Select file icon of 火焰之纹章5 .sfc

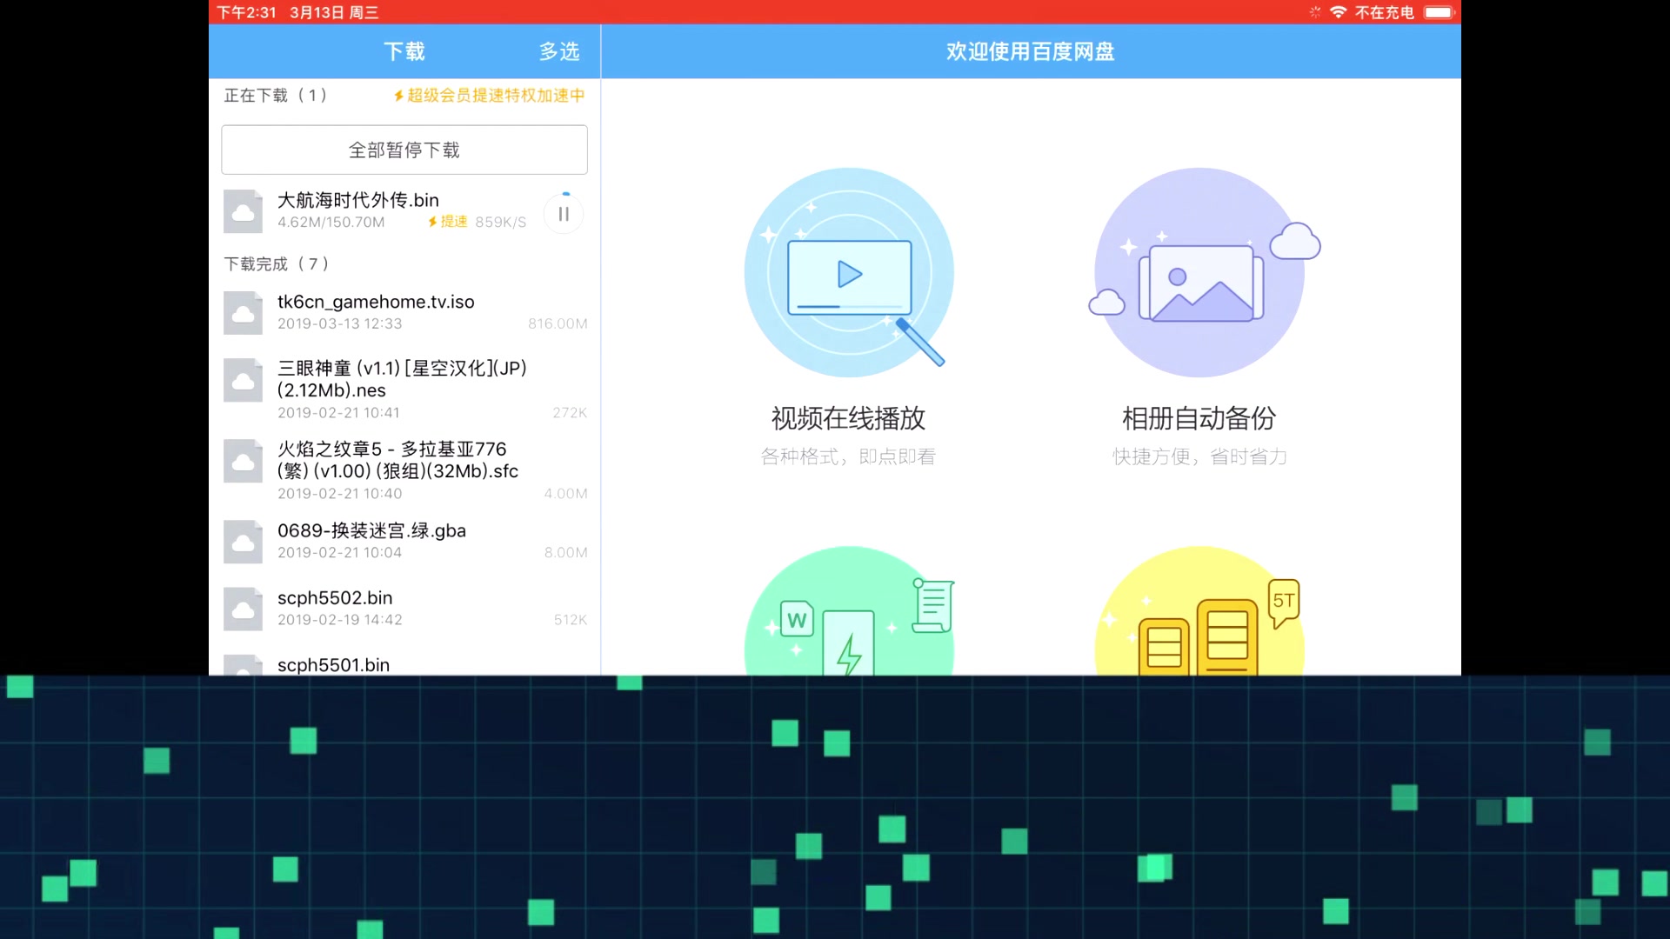coord(243,461)
